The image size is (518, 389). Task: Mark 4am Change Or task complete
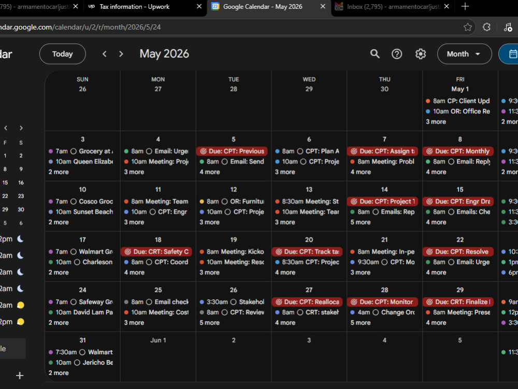[376, 312]
